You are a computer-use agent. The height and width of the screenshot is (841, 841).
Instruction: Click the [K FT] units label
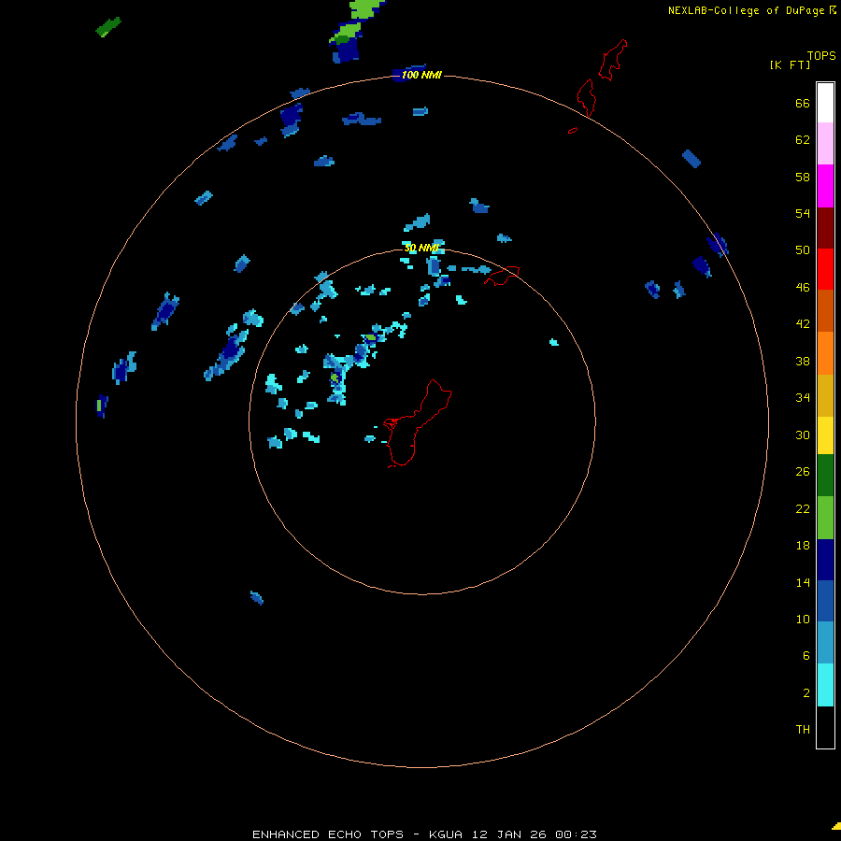pyautogui.click(x=790, y=65)
